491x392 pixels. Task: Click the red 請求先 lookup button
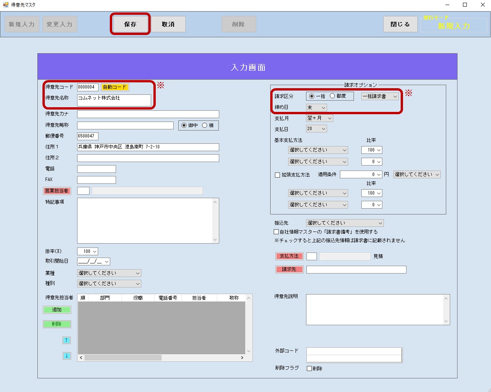[x=289, y=269]
